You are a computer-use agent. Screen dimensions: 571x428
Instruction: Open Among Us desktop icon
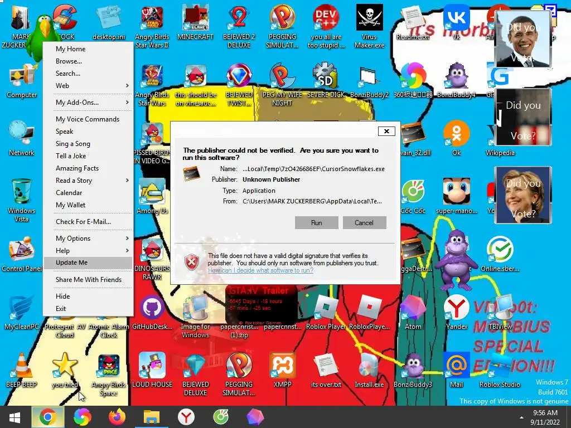pyautogui.click(x=152, y=197)
